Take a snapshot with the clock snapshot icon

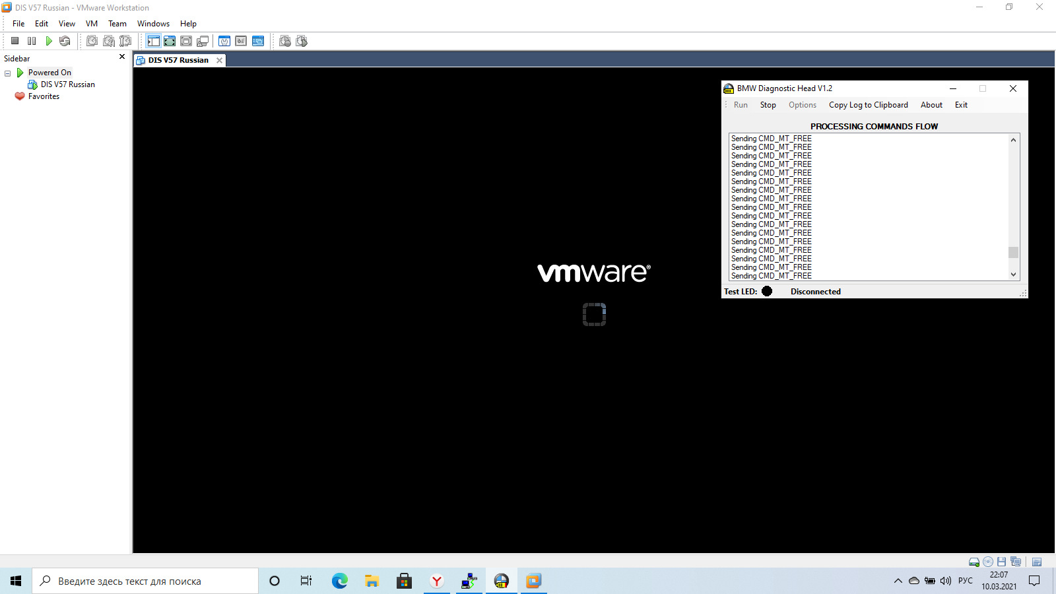(92, 41)
